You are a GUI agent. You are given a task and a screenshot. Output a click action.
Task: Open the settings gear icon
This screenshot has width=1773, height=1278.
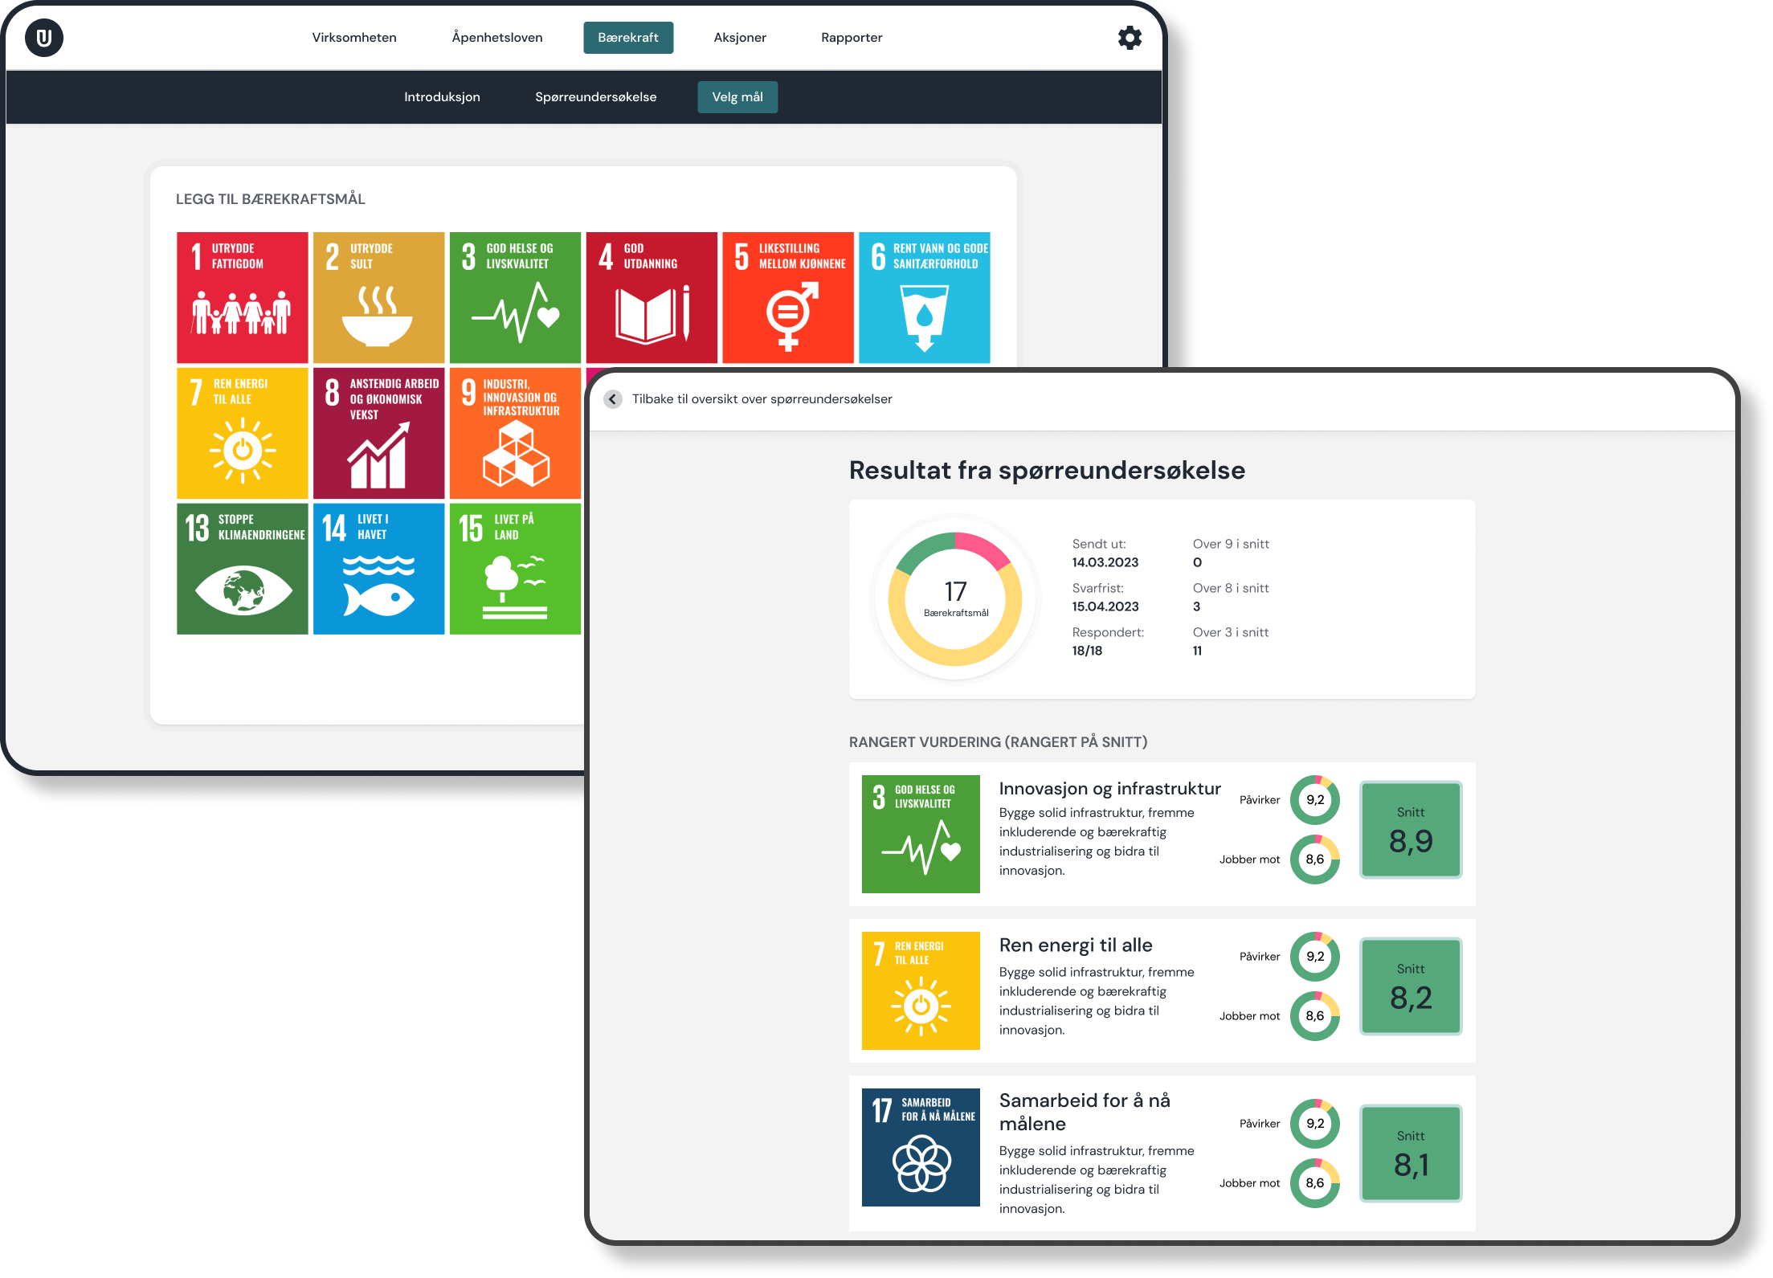click(x=1130, y=38)
